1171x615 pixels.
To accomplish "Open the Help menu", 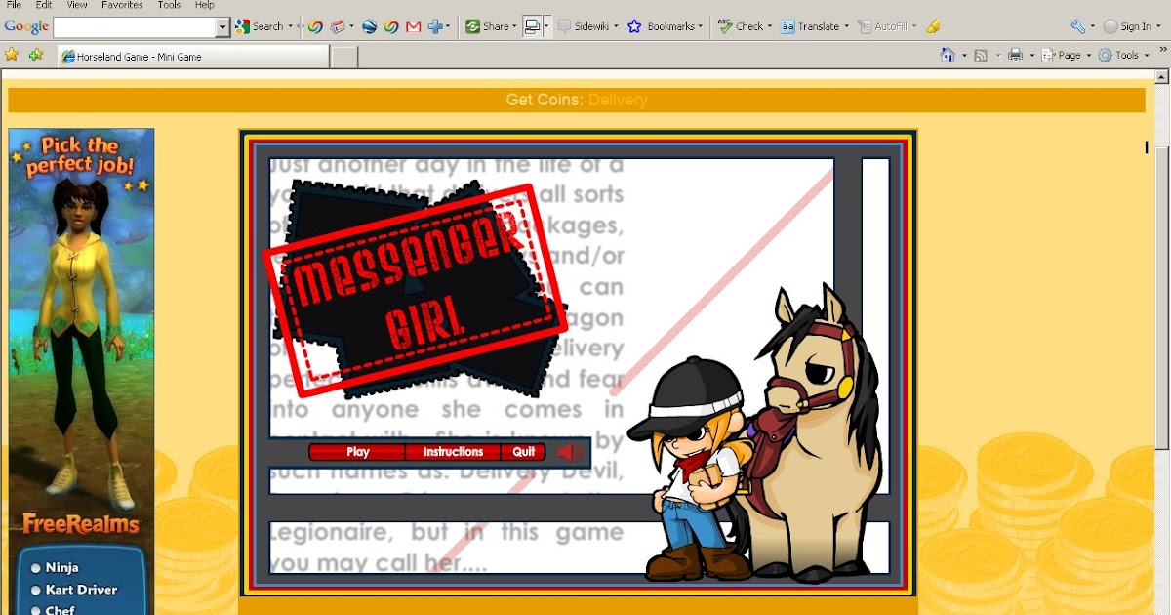I will click(x=204, y=5).
